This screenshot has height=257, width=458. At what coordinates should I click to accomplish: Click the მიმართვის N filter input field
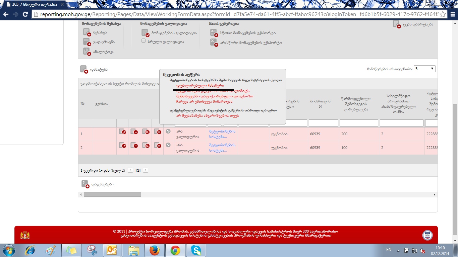[323, 123]
